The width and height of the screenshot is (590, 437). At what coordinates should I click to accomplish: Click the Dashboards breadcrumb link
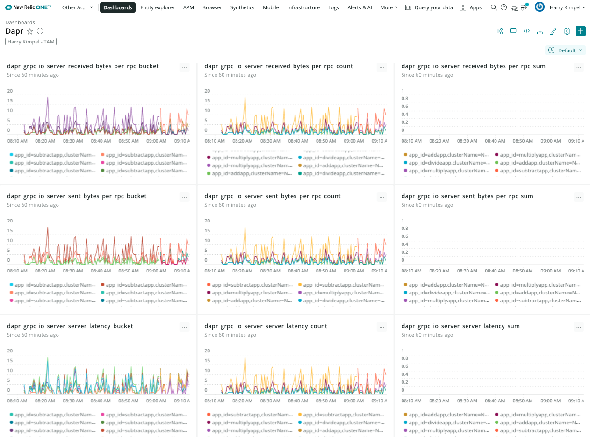coord(20,22)
